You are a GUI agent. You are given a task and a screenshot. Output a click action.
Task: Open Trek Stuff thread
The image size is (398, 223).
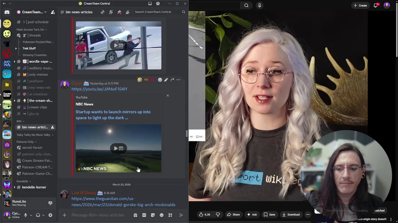[x=29, y=48]
